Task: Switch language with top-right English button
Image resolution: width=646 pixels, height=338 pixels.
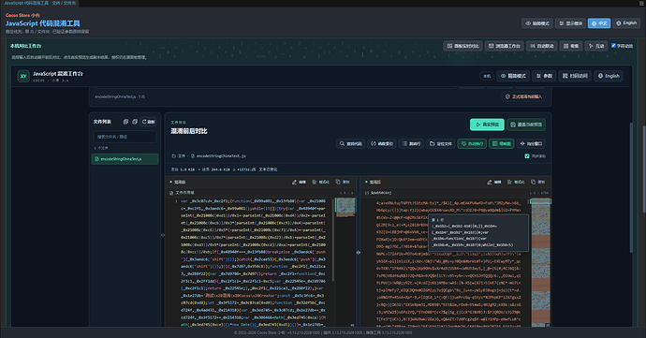Action: pos(626,23)
